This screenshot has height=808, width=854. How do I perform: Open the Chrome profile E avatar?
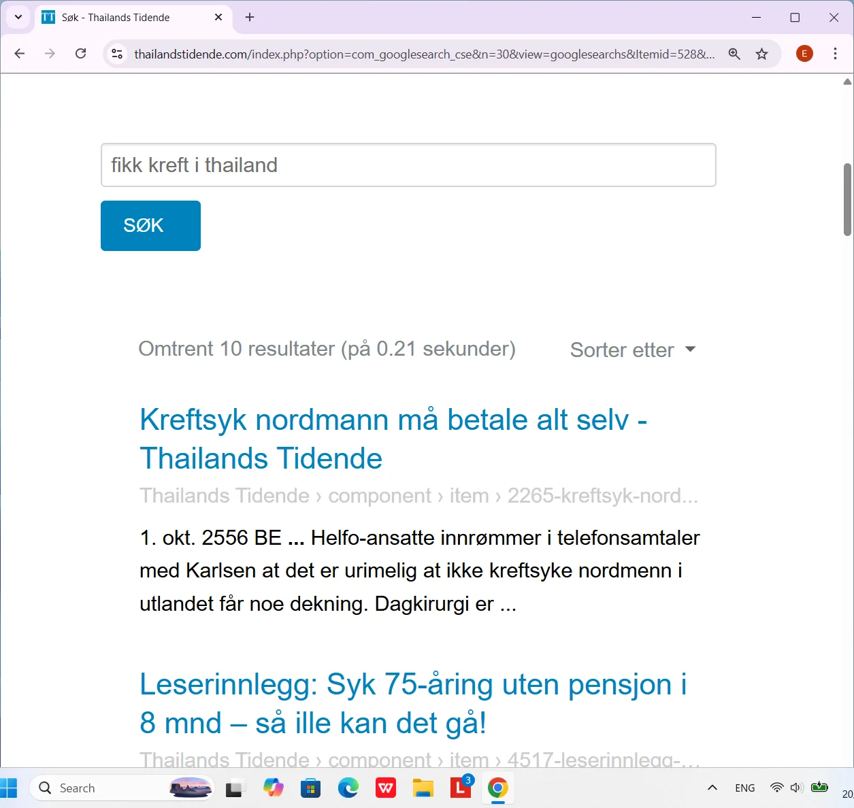[x=804, y=54]
